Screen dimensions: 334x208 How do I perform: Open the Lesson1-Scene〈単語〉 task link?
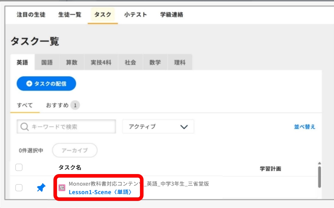(x=100, y=192)
